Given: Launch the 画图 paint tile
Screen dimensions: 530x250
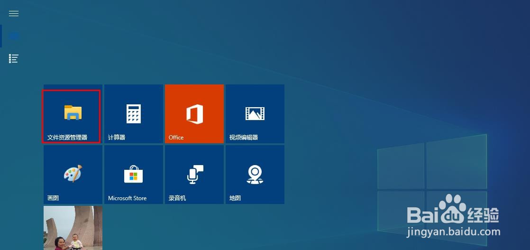Looking at the screenshot, I should click(x=73, y=175).
